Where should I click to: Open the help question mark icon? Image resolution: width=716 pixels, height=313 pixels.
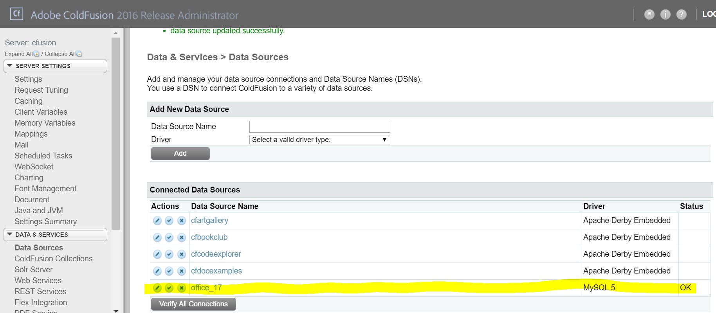(682, 14)
